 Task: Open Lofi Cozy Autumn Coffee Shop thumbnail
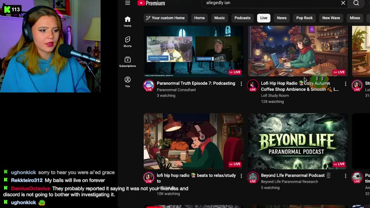[x=298, y=51]
